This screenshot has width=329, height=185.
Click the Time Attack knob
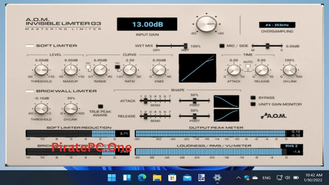pos(234,70)
